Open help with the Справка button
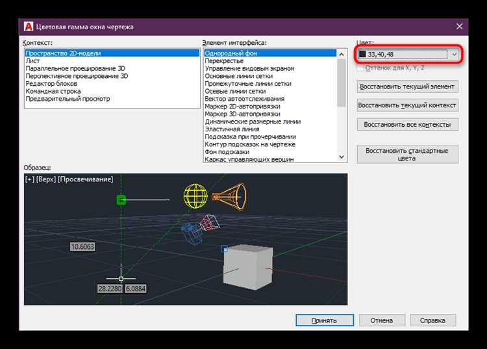 coord(432,320)
